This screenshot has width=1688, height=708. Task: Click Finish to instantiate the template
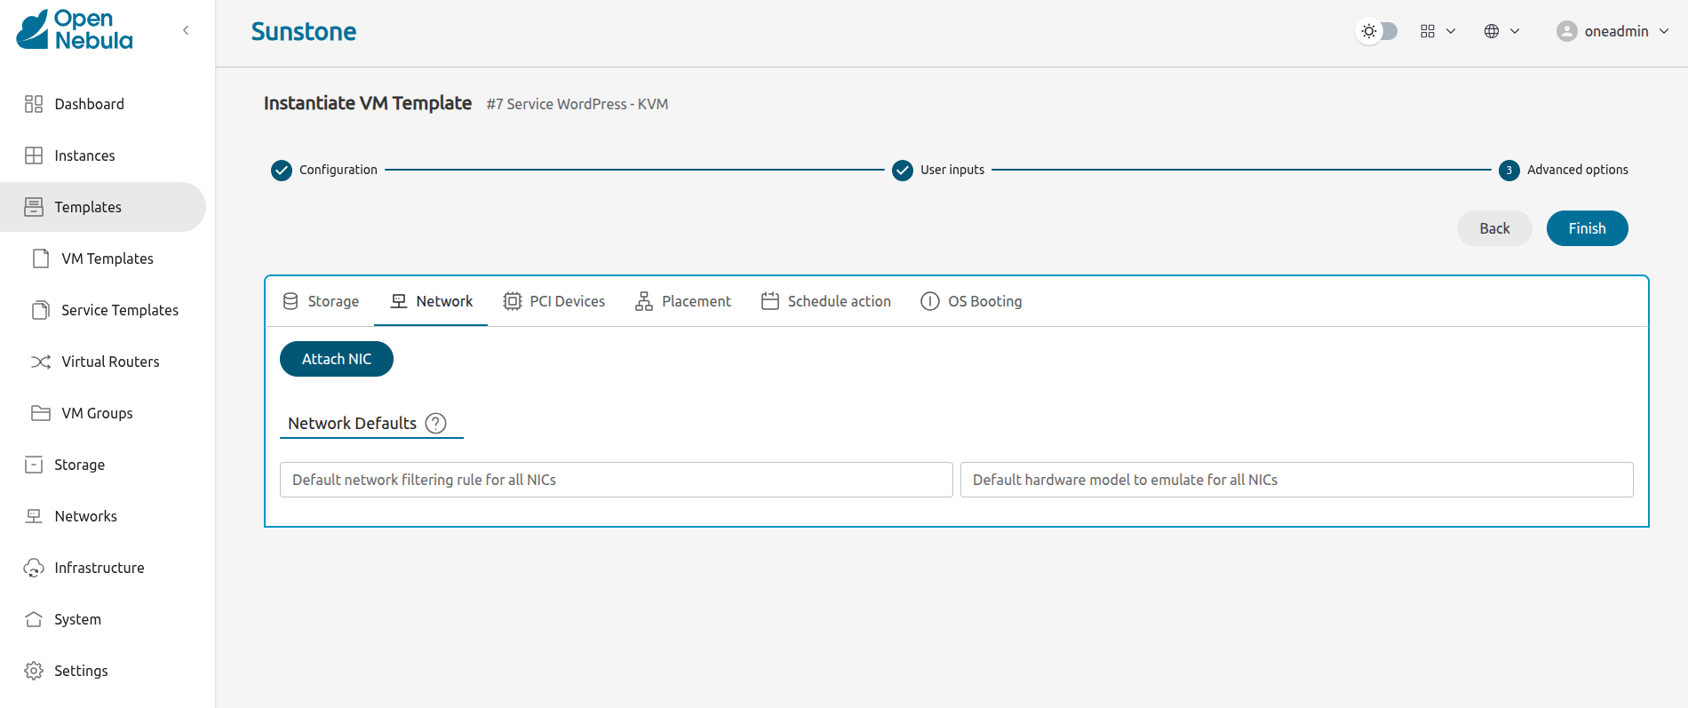coord(1587,228)
